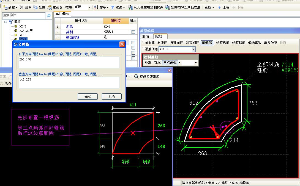Open the 钢筋信息 A8@150 dropdown
Viewport: 300px width, 186px height.
(x=193, y=49)
